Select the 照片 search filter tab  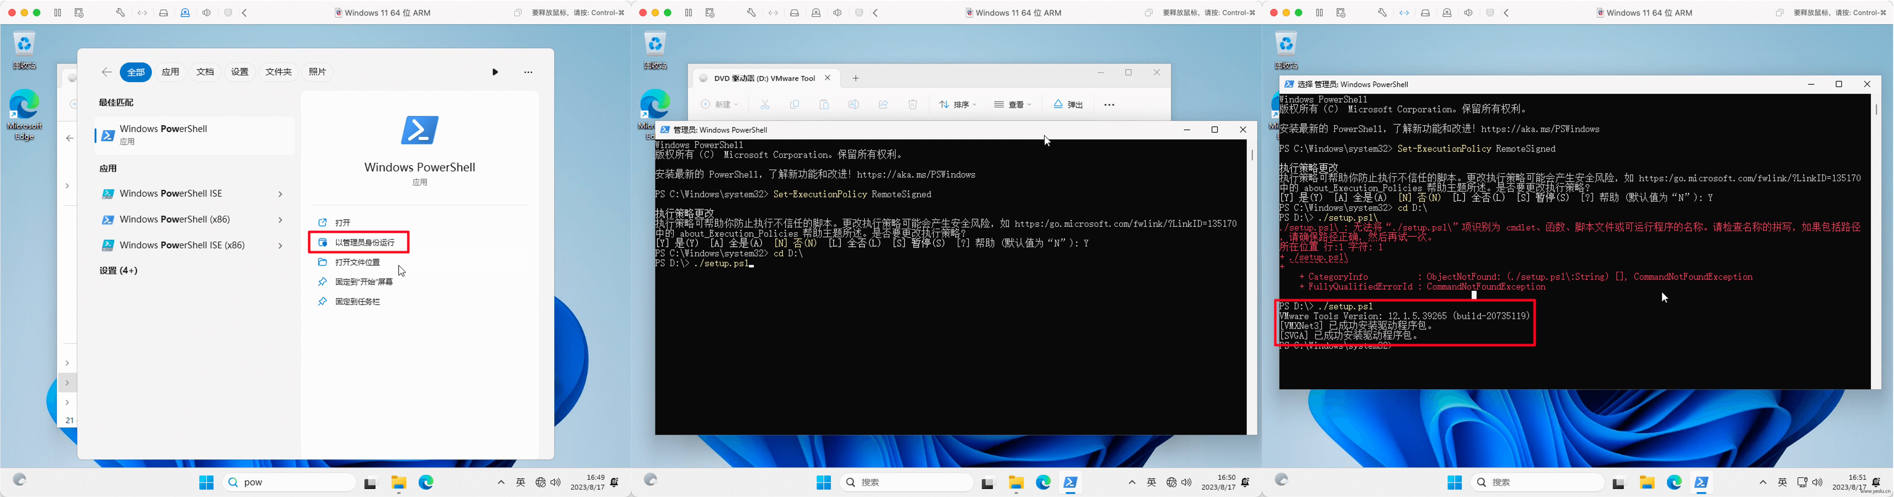point(318,72)
